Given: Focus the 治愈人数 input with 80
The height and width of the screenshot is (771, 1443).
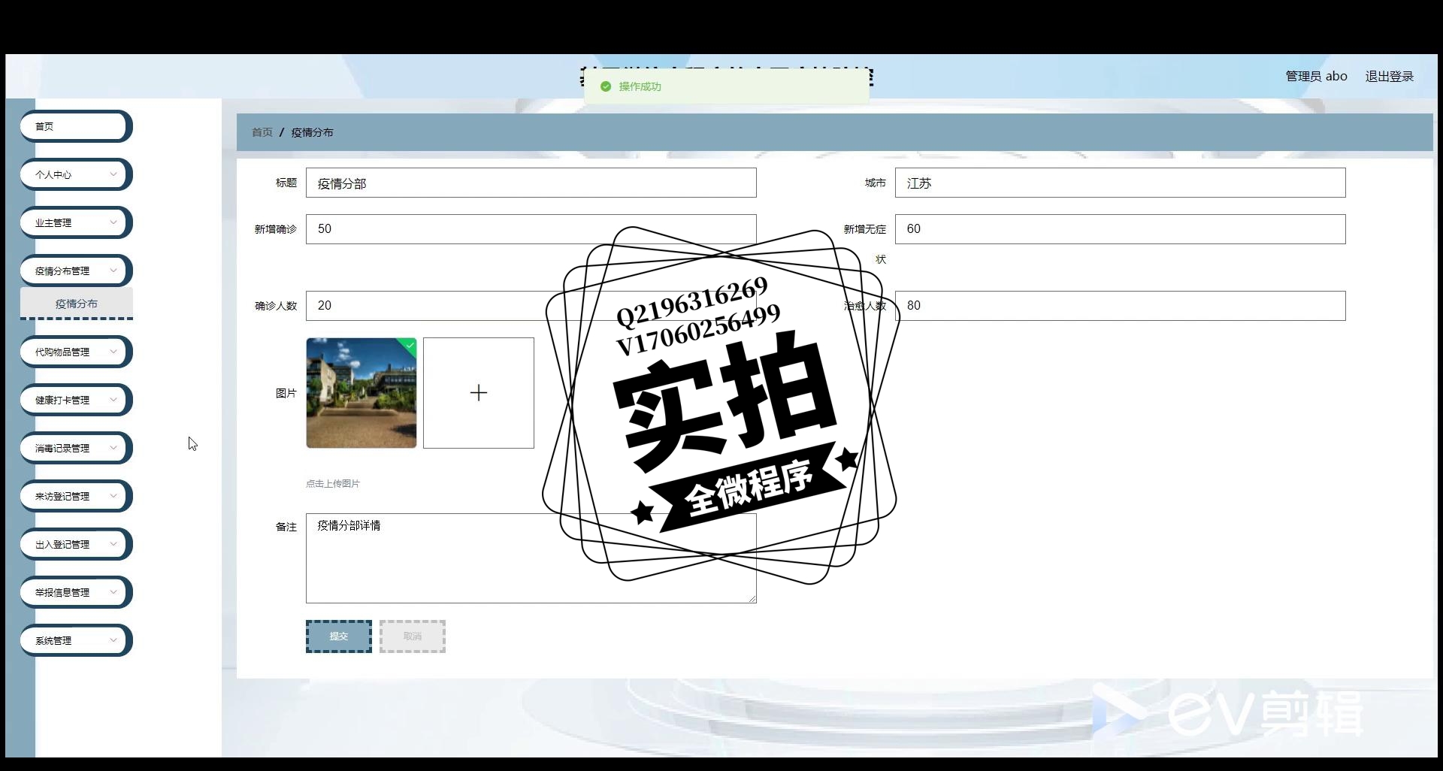Looking at the screenshot, I should (x=1120, y=306).
